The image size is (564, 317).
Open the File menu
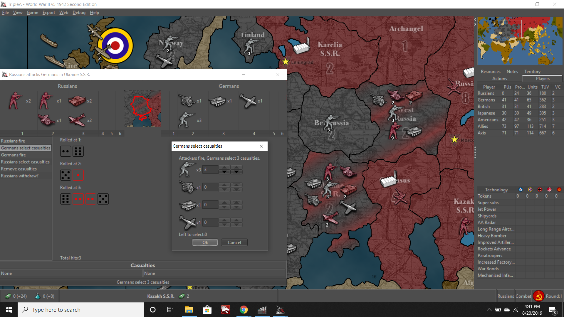(x=5, y=13)
